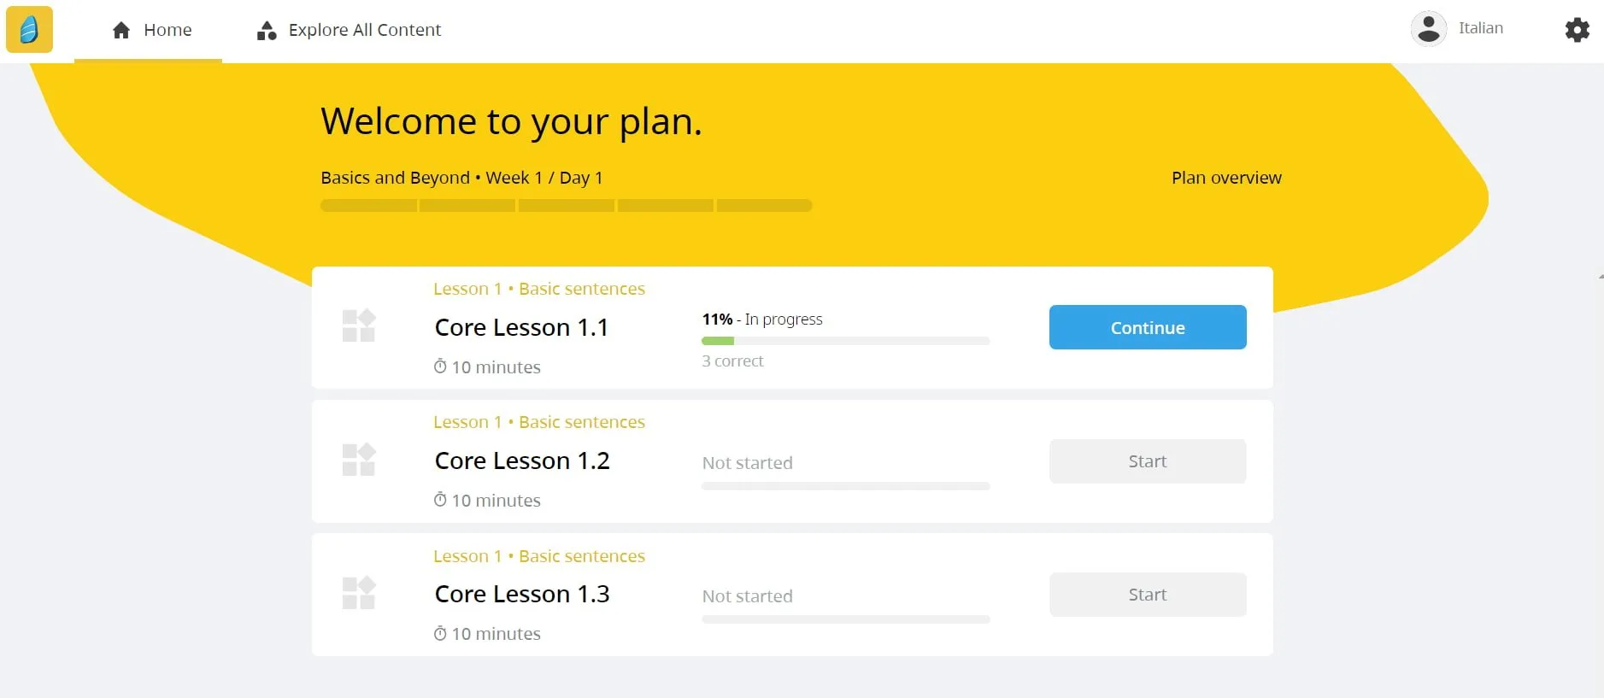Open the user profile avatar icon
The height and width of the screenshot is (698, 1604).
(x=1428, y=28)
